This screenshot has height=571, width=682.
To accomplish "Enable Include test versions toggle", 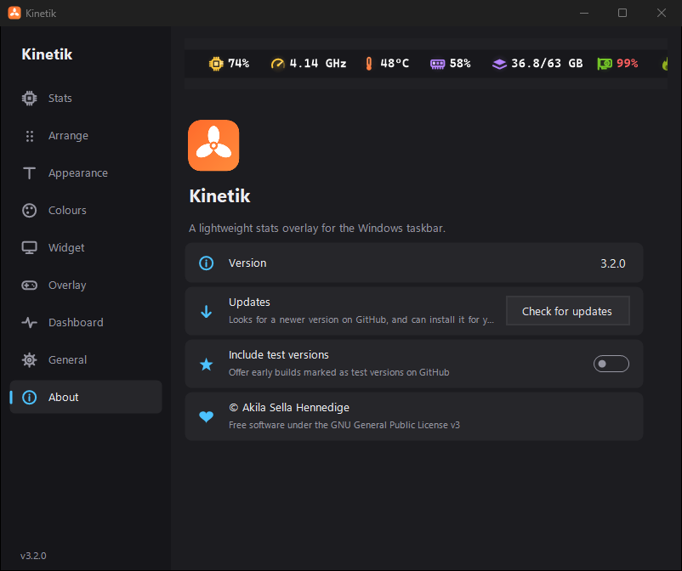I will (x=611, y=364).
